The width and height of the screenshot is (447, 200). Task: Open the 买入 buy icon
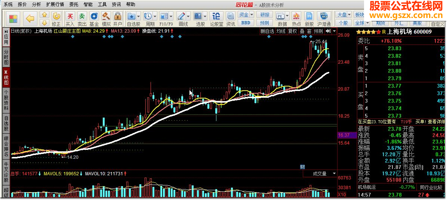tap(70, 16)
